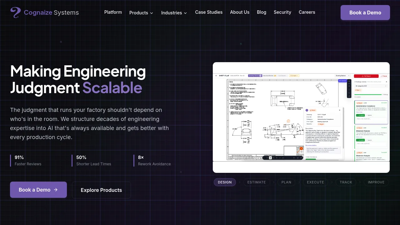Select the IMPROVE stage pill
The width and height of the screenshot is (400, 225).
pyautogui.click(x=376, y=182)
